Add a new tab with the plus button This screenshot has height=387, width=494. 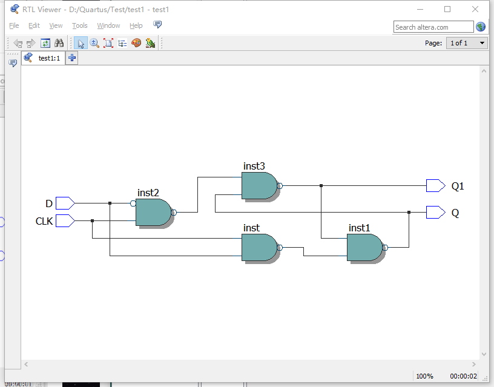(x=72, y=58)
